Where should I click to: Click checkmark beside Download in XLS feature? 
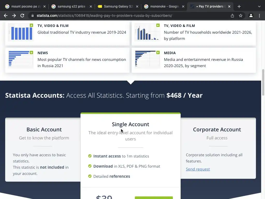[x=90, y=166]
